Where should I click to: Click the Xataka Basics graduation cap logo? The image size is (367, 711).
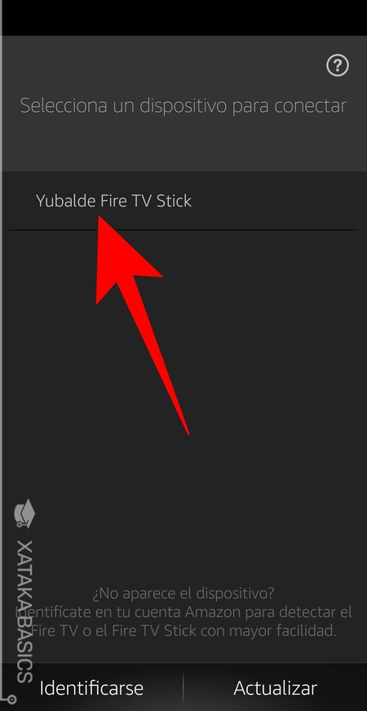tap(24, 513)
